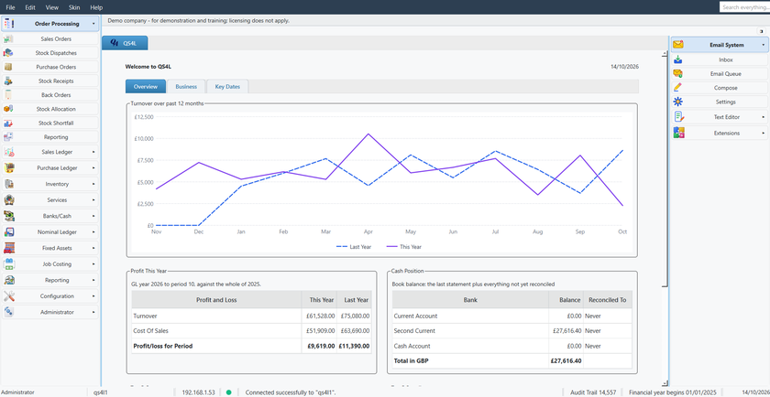The image size is (770, 397).
Task: Click the Administrator icon
Action: (9, 312)
